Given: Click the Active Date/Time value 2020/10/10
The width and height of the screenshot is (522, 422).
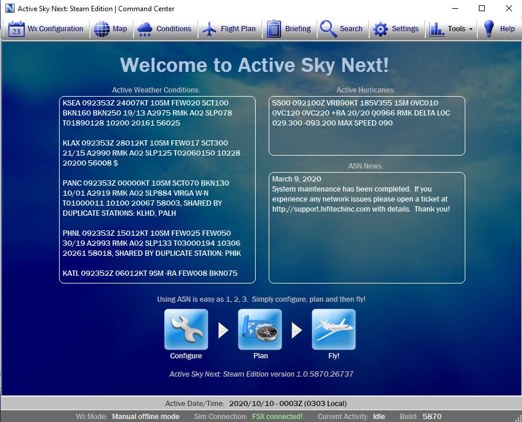Looking at the screenshot, I should click(x=288, y=403).
